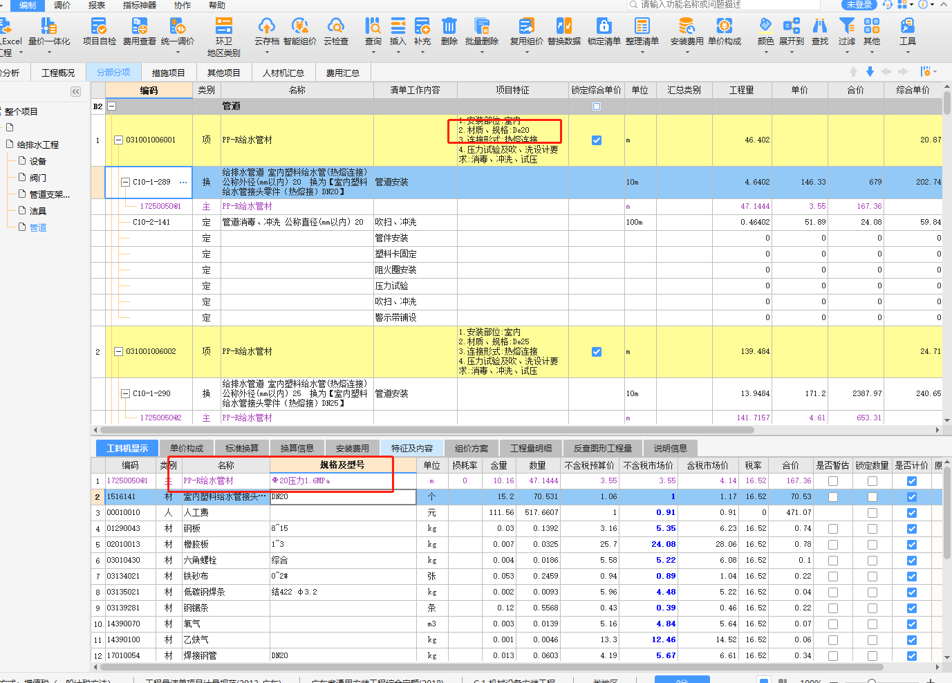Open the 过滤 dropdown arrow
The image size is (952, 683).
(847, 53)
